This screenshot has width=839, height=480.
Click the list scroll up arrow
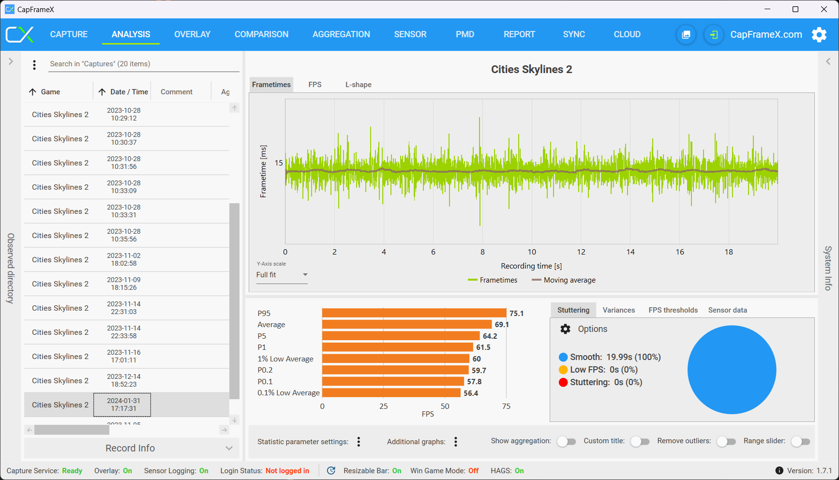click(235, 108)
